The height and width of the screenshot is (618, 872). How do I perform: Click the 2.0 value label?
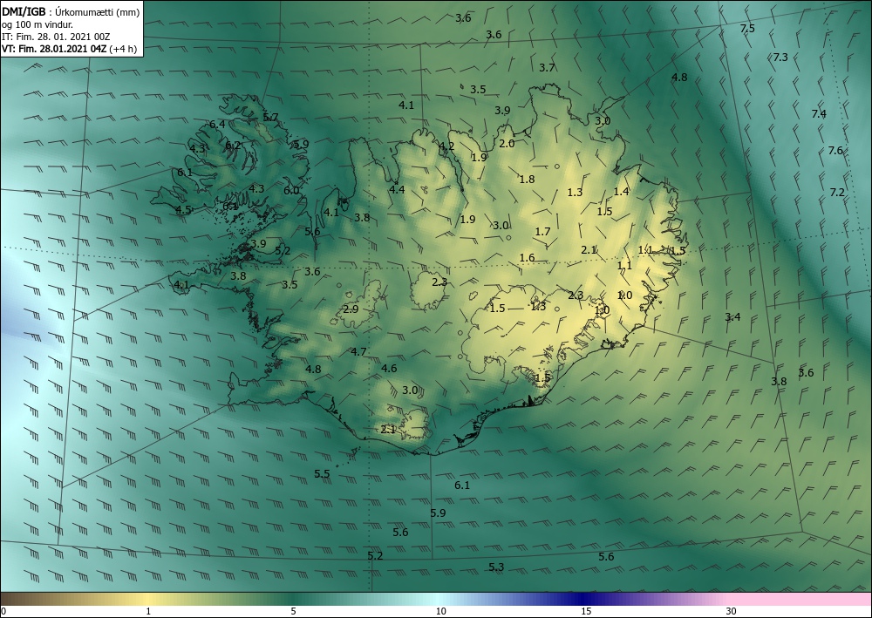coord(506,143)
